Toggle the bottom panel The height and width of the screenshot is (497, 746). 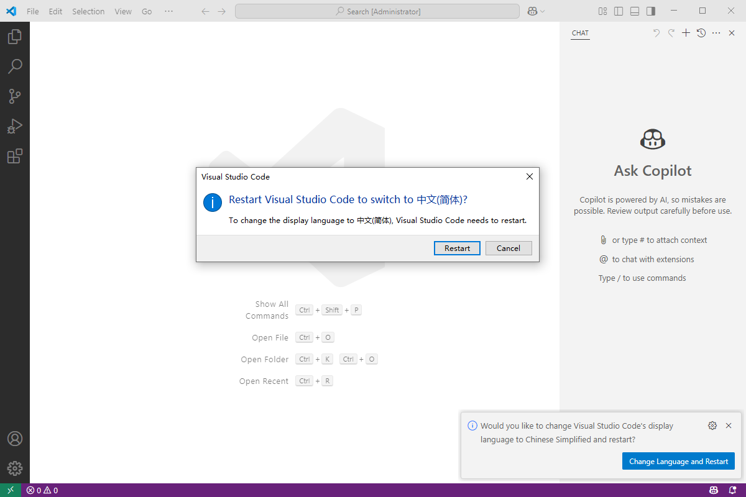635,11
